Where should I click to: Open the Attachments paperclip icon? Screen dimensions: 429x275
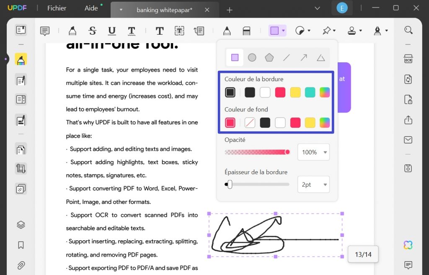click(x=21, y=265)
